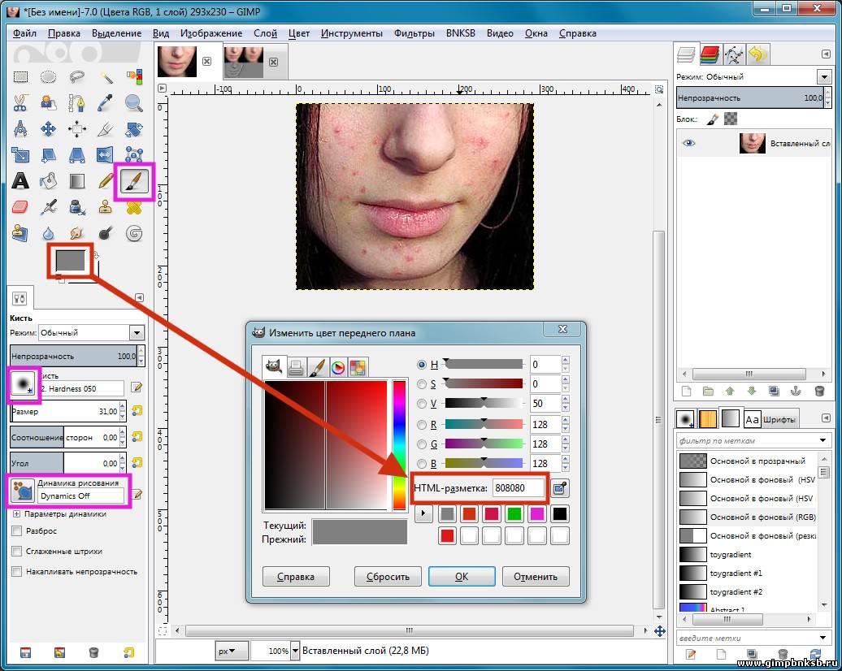842x671 pixels.
Task: Hide the Вставленный слой layer via eye icon
Action: tap(688, 143)
